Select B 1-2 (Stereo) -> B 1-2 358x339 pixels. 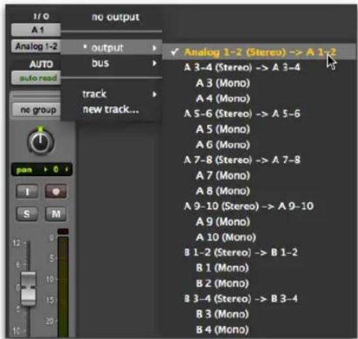tap(241, 252)
